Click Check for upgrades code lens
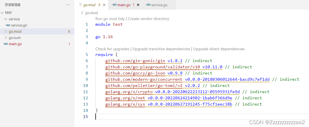The width and height of the screenshot is (309, 127). click(x=112, y=49)
